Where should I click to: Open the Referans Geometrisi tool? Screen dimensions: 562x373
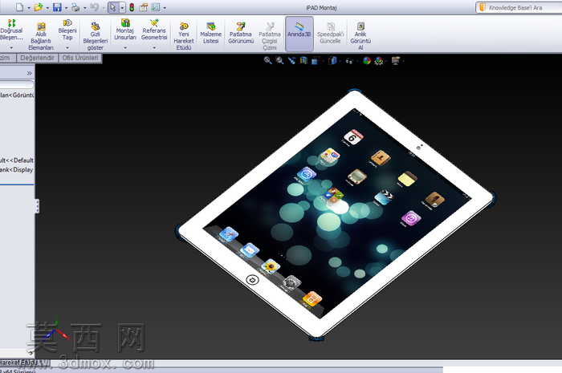[154, 30]
